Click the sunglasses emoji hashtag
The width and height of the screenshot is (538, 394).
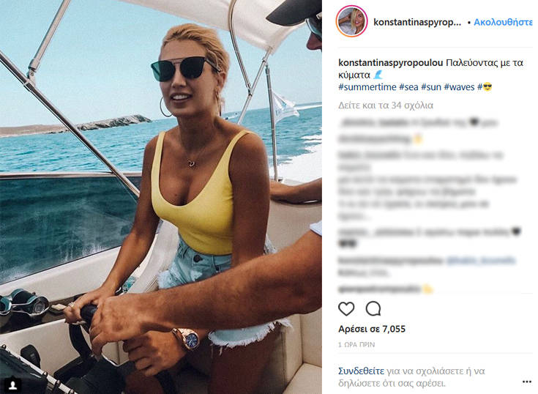point(485,87)
